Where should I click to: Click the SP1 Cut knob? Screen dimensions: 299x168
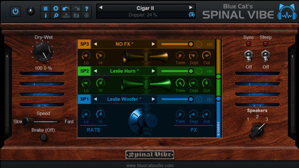(x=207, y=114)
